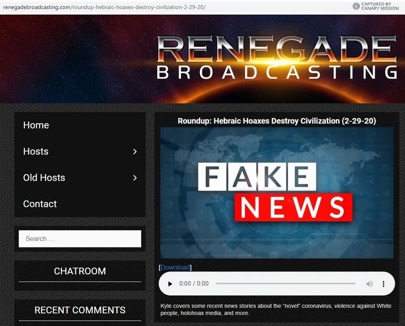The width and height of the screenshot is (405, 326).
Task: Click inside the Search input box
Action: (79, 238)
